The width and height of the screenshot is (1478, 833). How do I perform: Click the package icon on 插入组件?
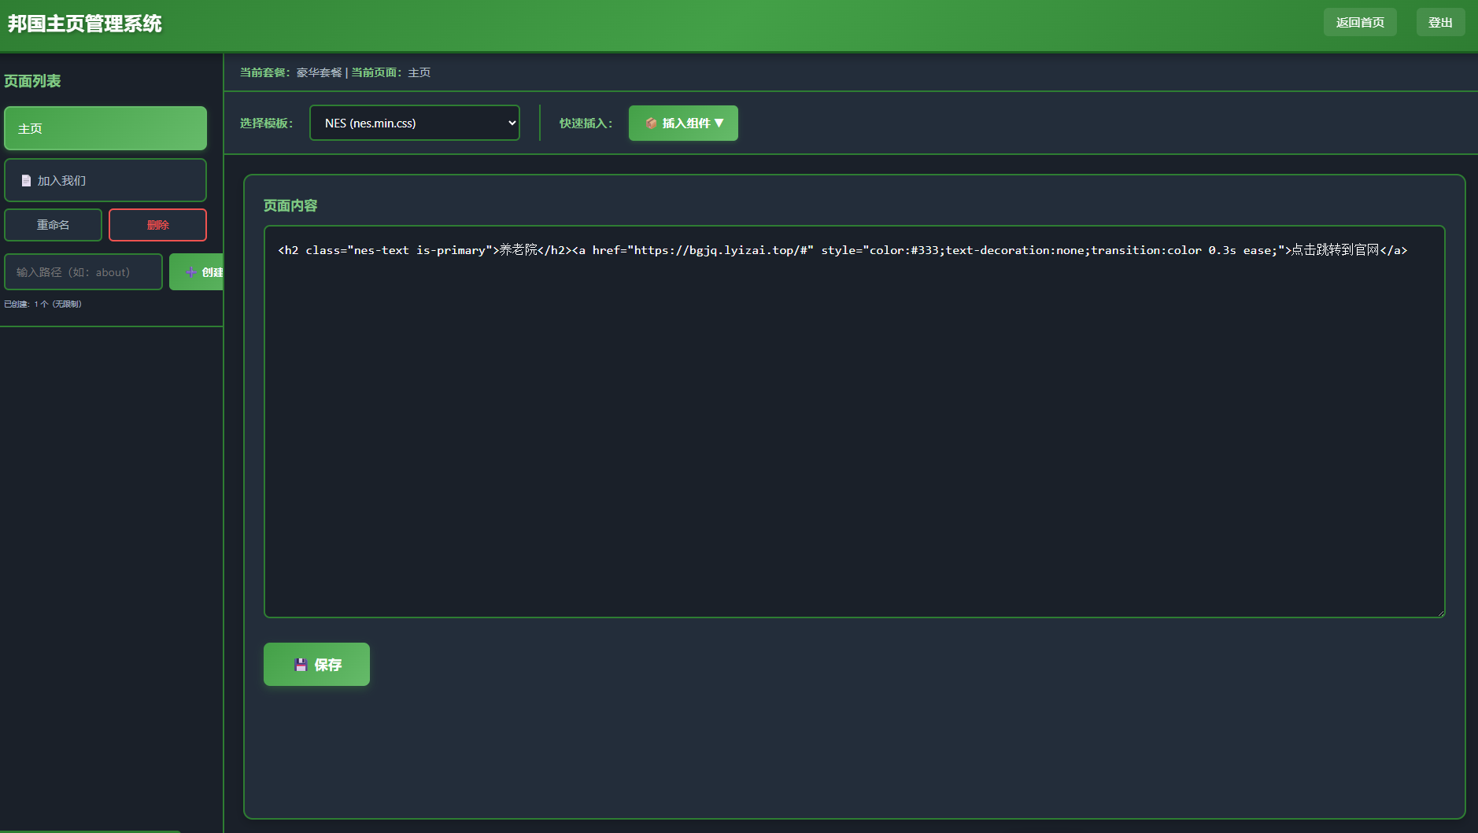tap(651, 123)
